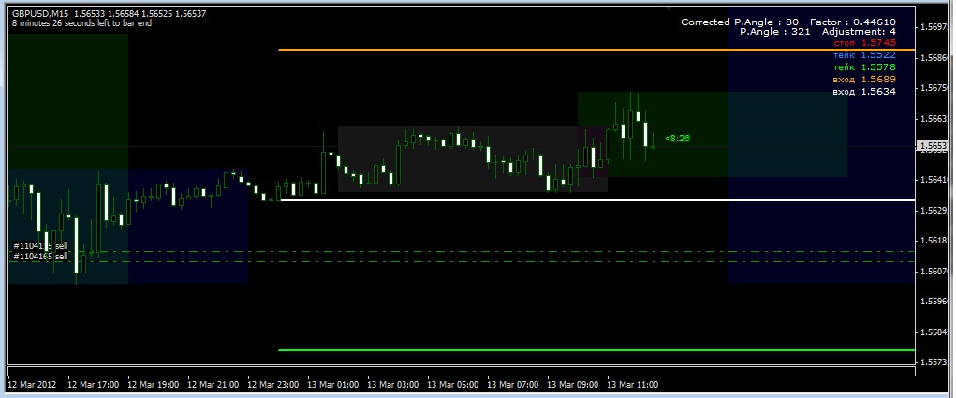Select the red 'стоп 1.5745' label

(864, 43)
